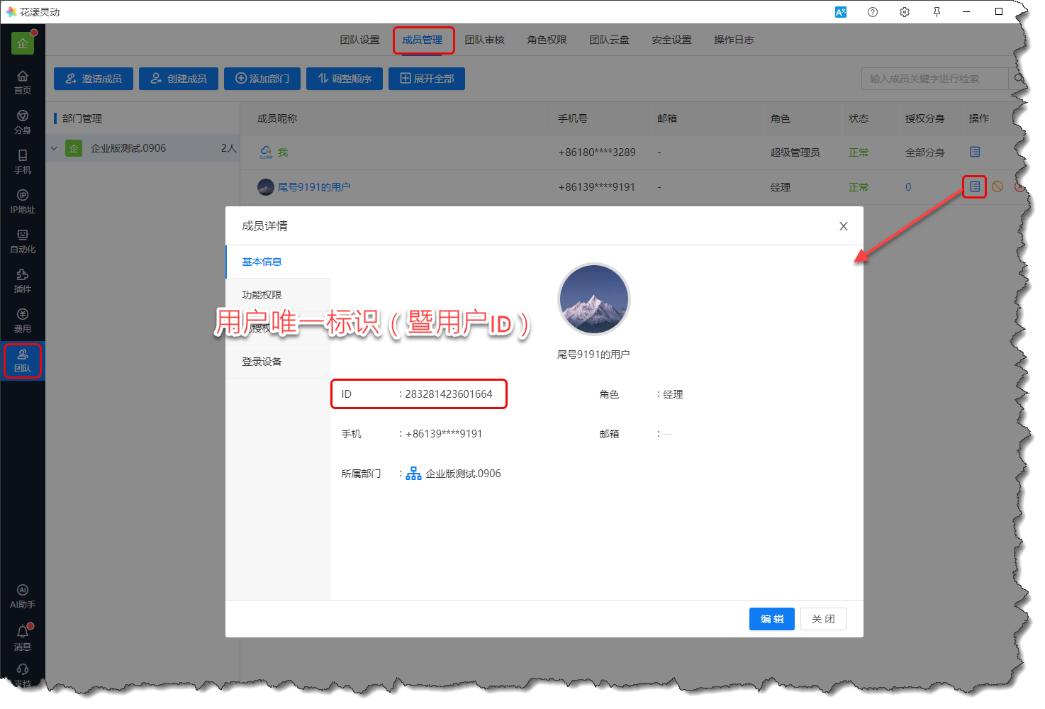Screen dimensions: 1045x709
Task: Click the 调整顺序 button
Action: coord(345,79)
